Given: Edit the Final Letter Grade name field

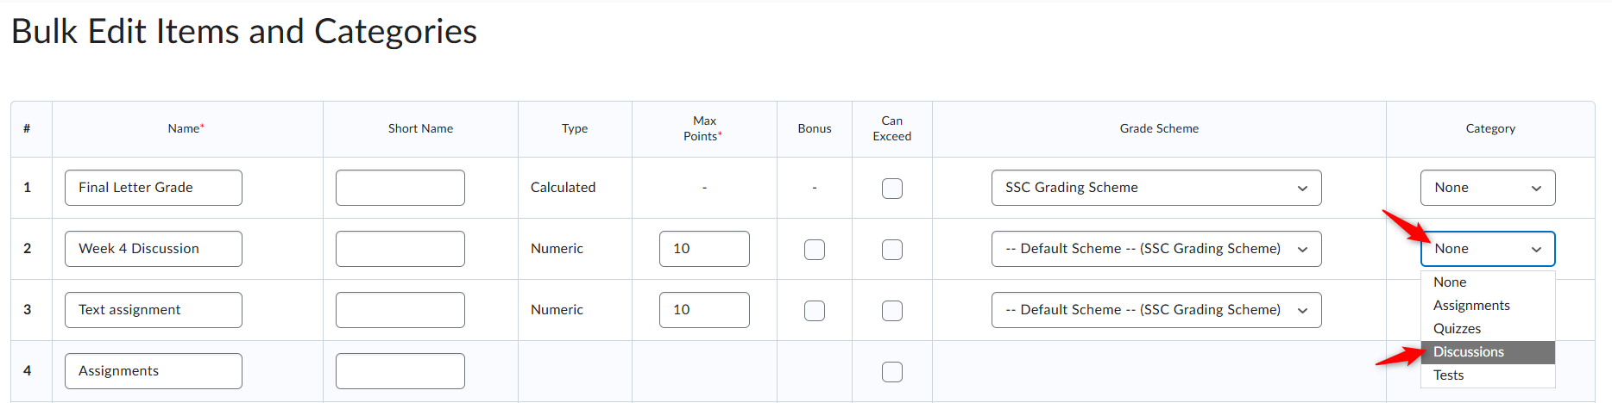Looking at the screenshot, I should [x=154, y=188].
